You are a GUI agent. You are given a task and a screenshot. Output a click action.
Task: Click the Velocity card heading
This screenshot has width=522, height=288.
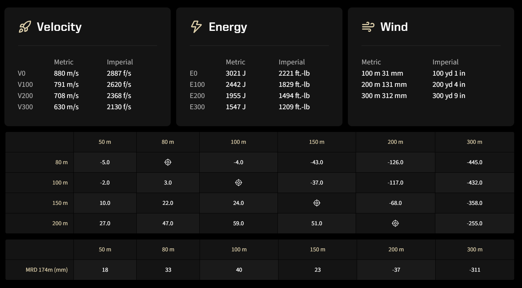59,27
